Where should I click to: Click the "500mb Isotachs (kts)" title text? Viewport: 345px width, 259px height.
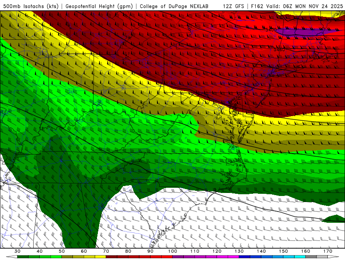pos(31,6)
